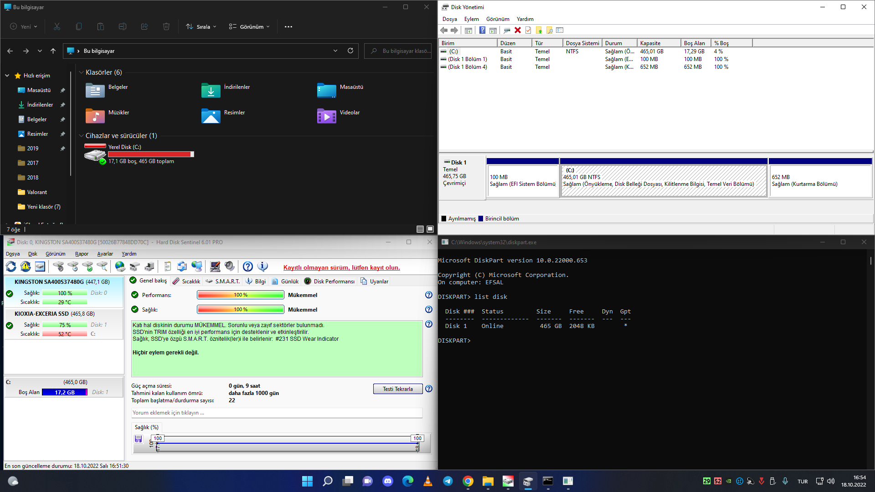Click the globe icon in Hard Disk Sentinel toolbar
Viewport: 875px width, 492px height.
120,267
